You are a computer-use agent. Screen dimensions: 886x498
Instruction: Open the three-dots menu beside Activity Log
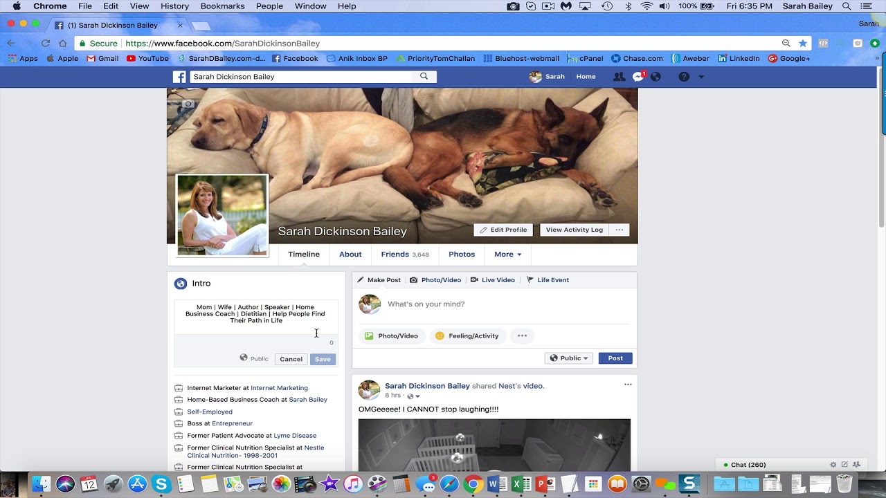[x=620, y=230]
